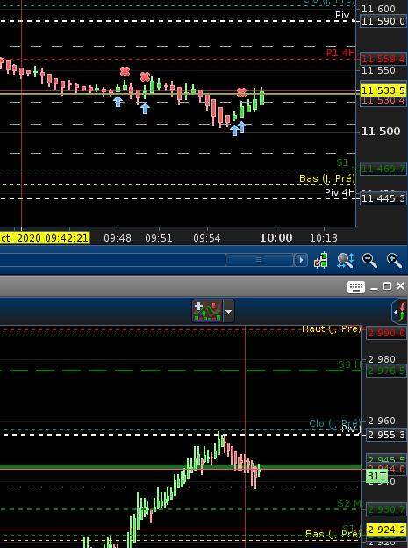Click the red X marker near 09:57
This screenshot has width=408, height=548.
point(241,92)
